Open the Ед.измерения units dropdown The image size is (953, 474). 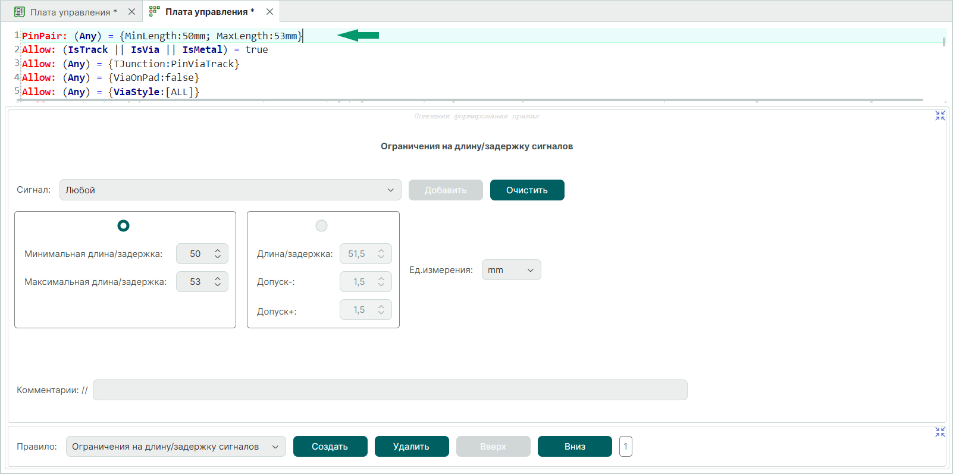coord(511,270)
